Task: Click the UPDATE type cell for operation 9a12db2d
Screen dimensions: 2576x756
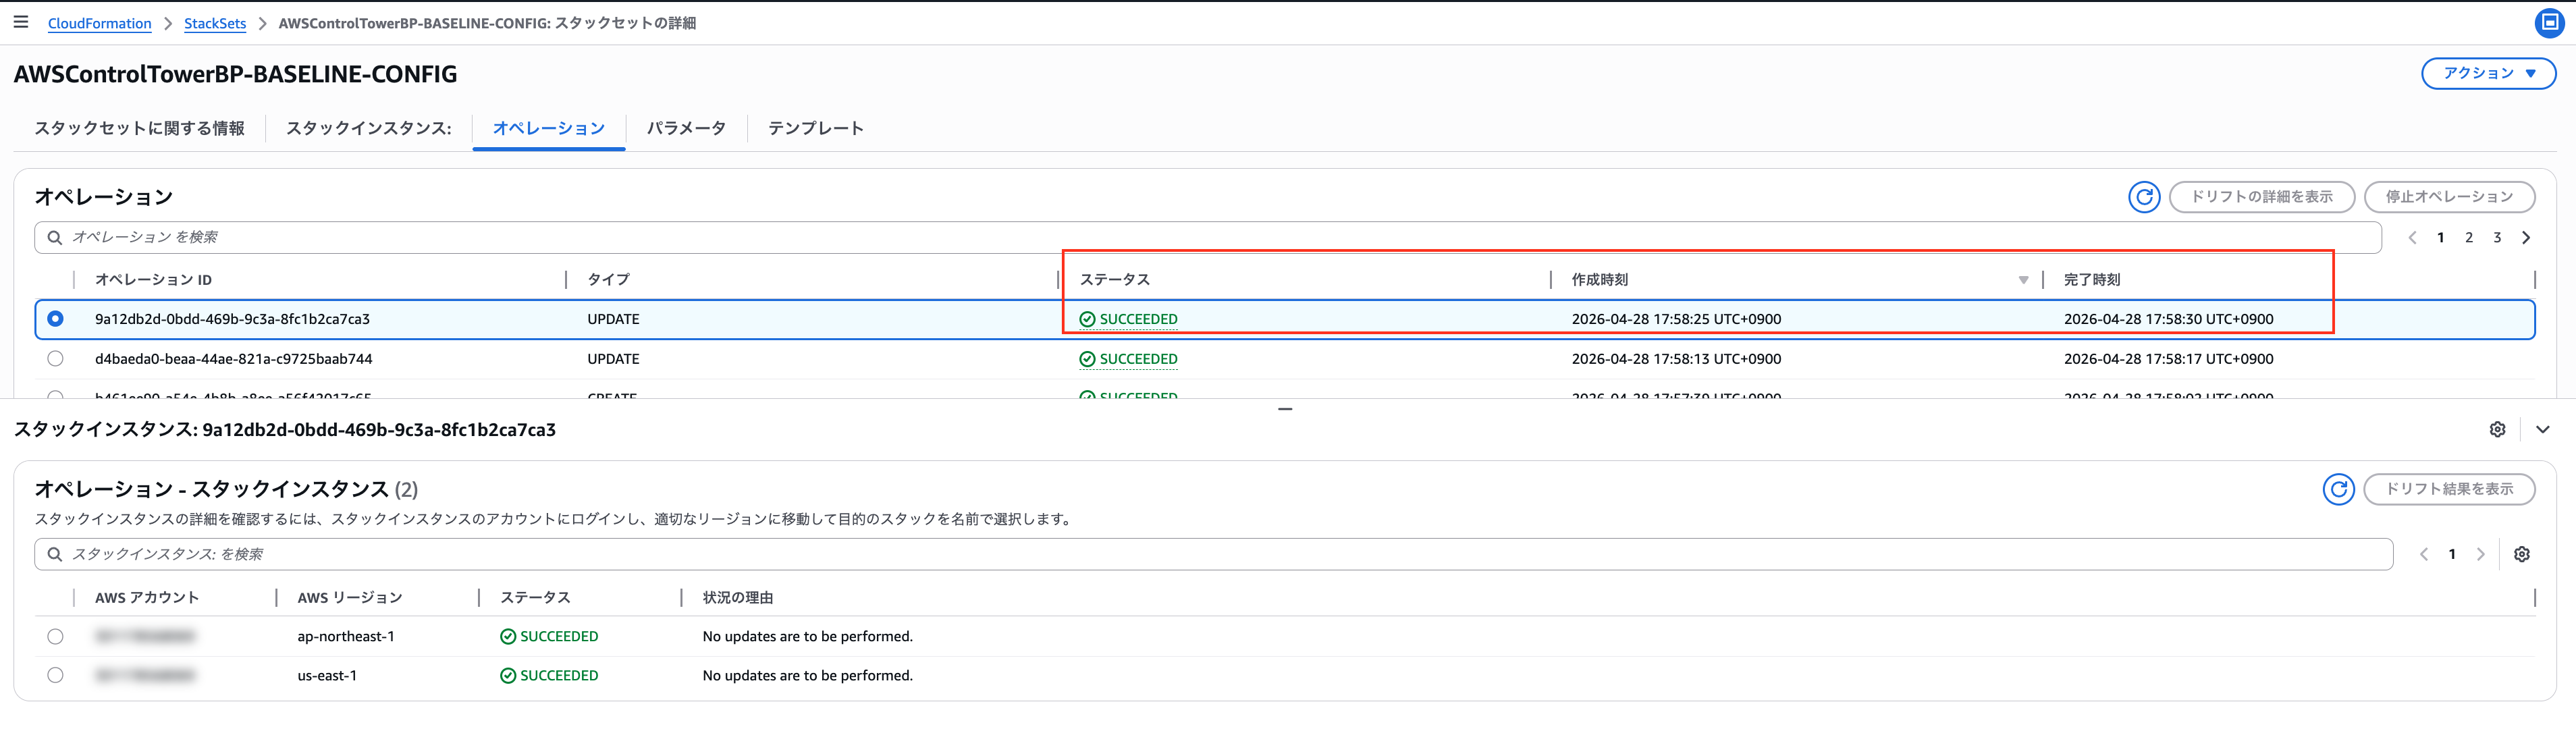Action: pos(613,319)
